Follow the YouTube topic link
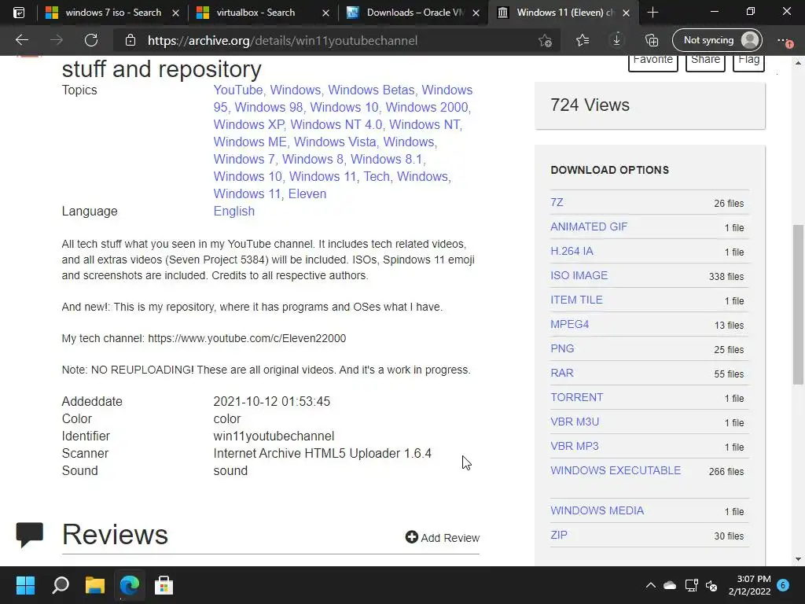This screenshot has height=604, width=805. (237, 90)
